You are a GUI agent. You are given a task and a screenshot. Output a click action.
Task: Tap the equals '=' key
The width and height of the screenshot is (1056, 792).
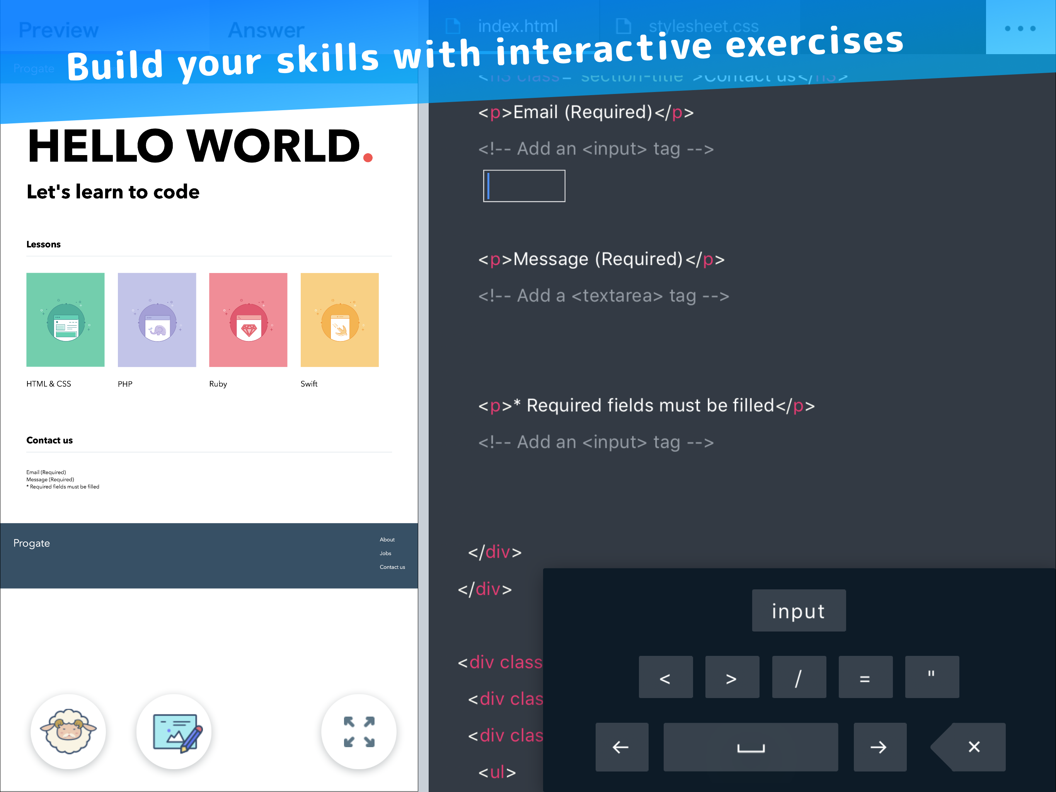pyautogui.click(x=865, y=677)
